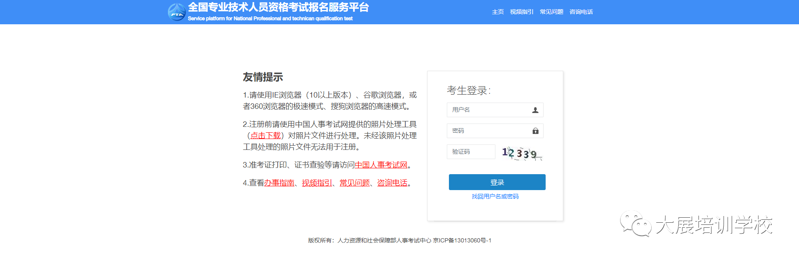
Task: Click into the 验证码 input field
Action: [471, 152]
